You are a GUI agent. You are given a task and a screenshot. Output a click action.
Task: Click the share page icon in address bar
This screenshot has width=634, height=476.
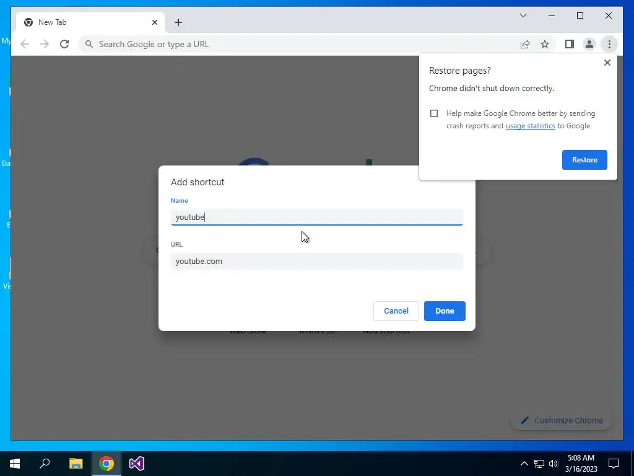click(x=525, y=44)
